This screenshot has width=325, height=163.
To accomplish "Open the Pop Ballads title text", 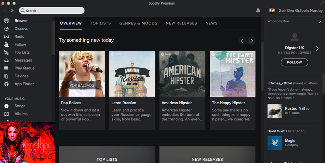I will [x=71, y=103].
